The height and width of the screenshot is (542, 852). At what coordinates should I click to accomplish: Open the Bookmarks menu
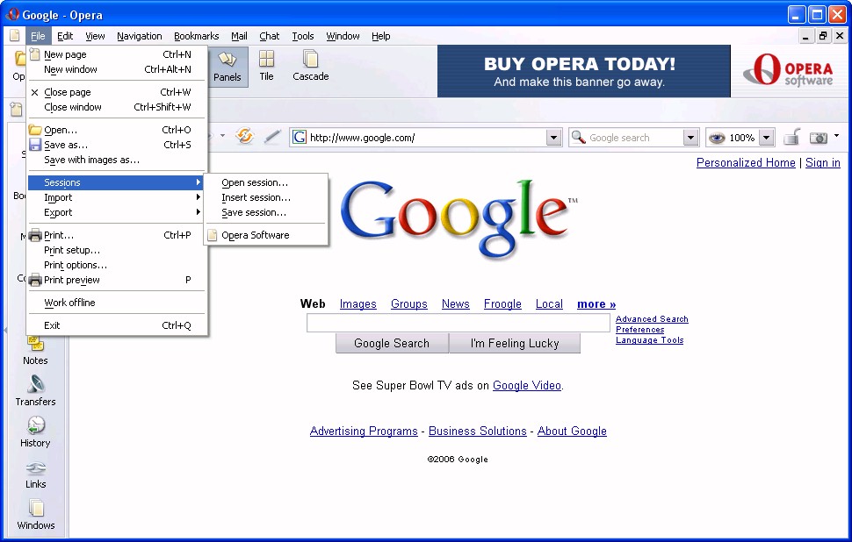(196, 36)
